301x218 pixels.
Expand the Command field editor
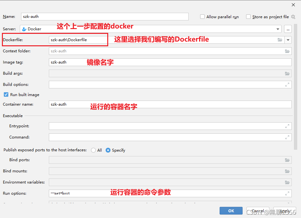click(x=288, y=137)
